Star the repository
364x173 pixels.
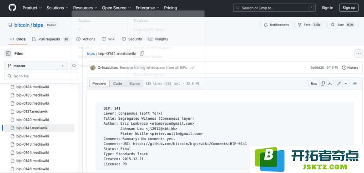click(x=343, y=25)
